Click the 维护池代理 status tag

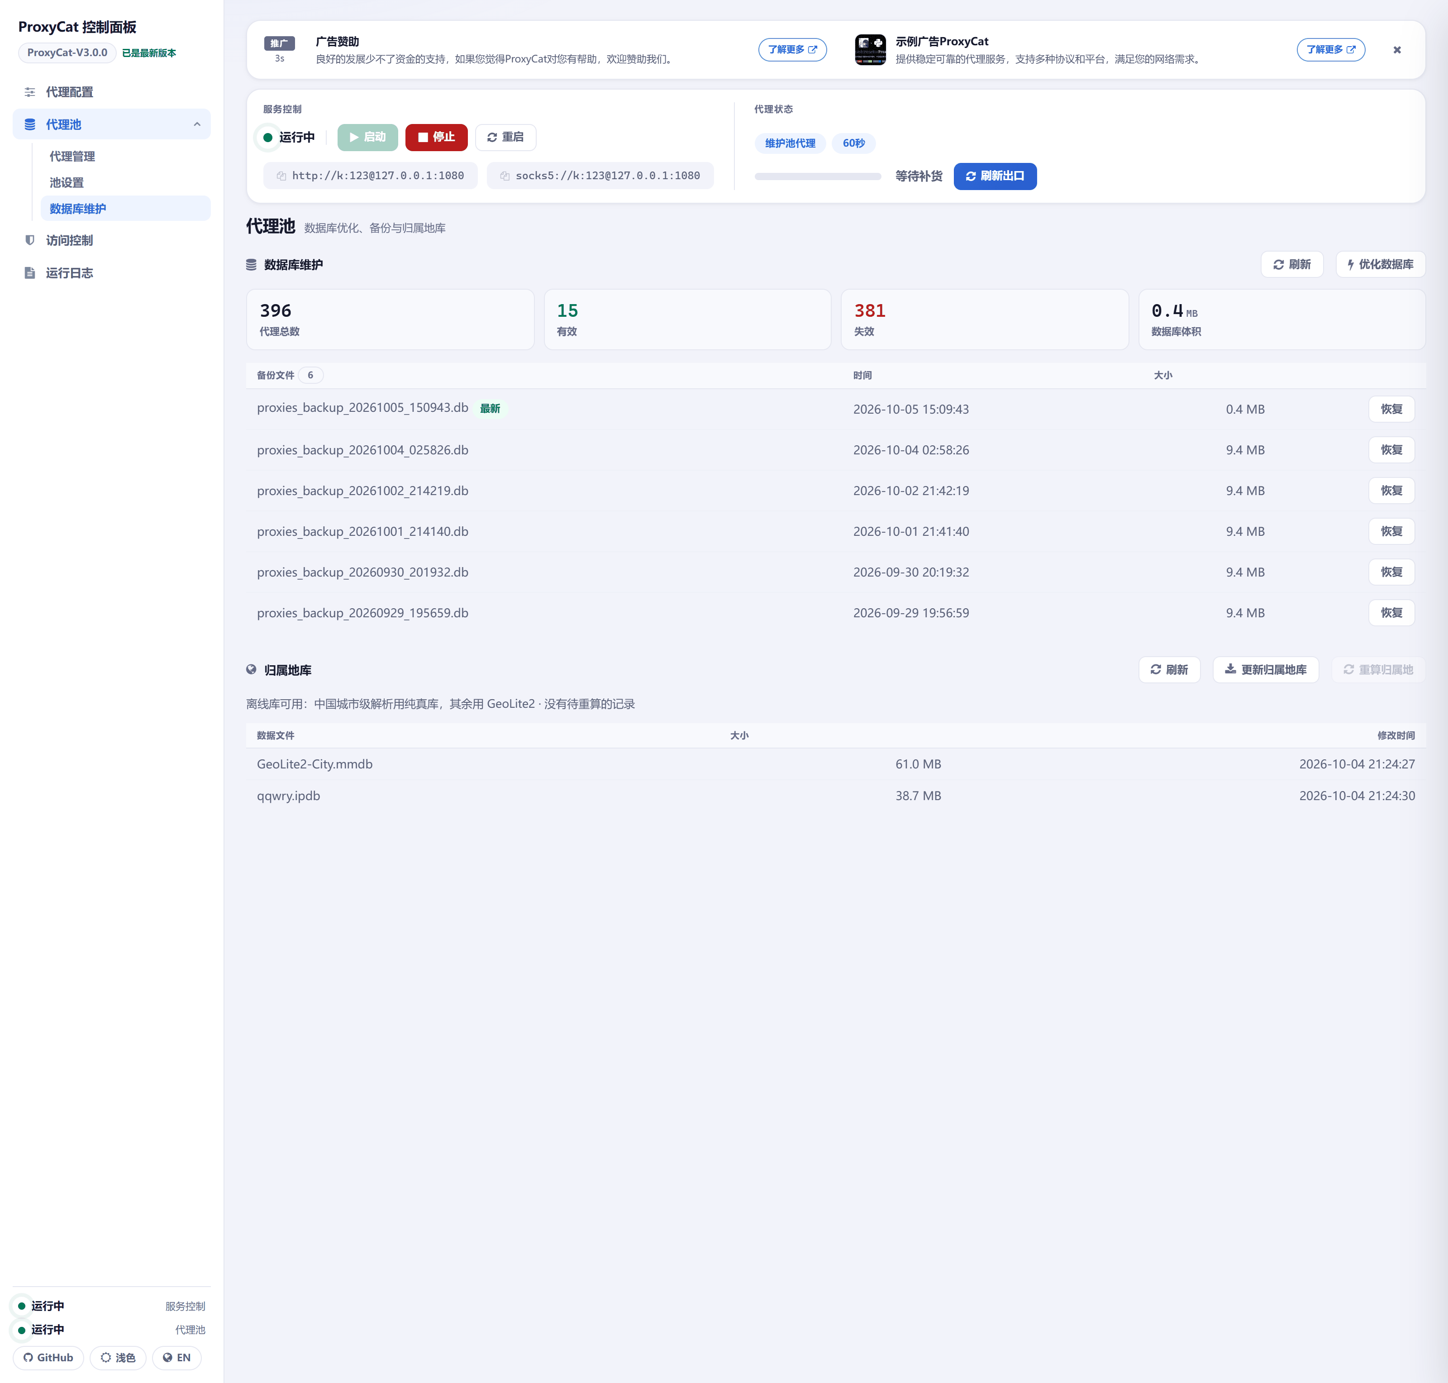tap(790, 143)
